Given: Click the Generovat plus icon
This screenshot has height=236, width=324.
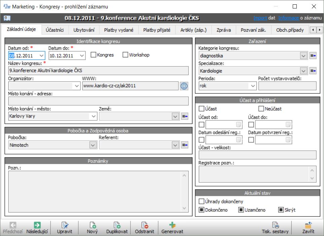Looking at the screenshot, I should tap(172, 225).
